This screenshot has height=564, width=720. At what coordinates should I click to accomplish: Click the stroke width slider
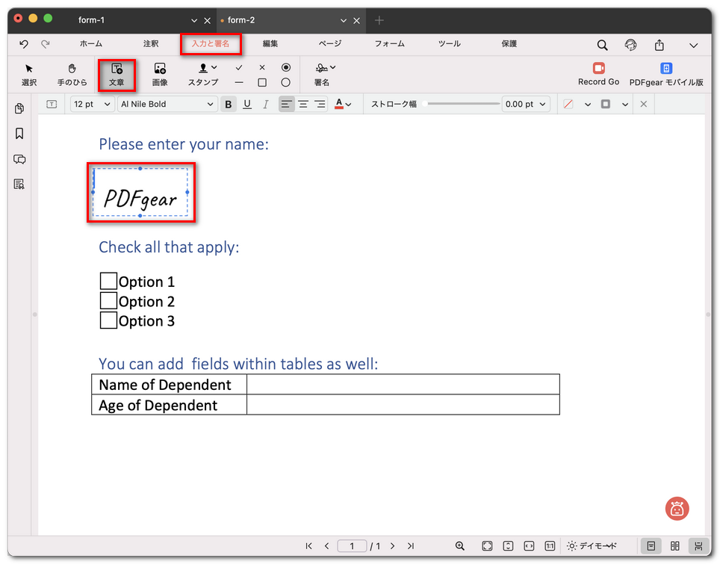[x=462, y=104]
